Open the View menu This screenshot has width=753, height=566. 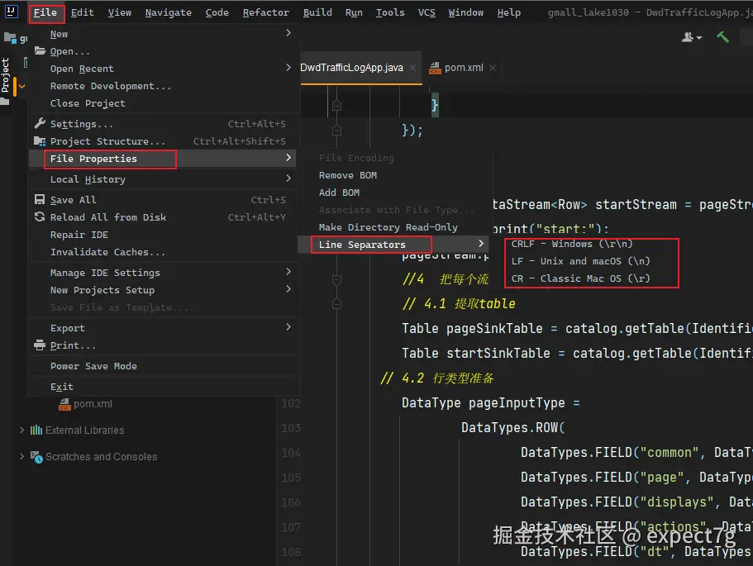[x=120, y=12]
